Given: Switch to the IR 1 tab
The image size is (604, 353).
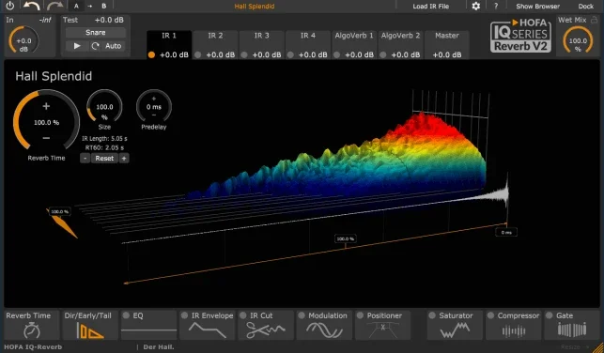Looking at the screenshot, I should pos(169,45).
